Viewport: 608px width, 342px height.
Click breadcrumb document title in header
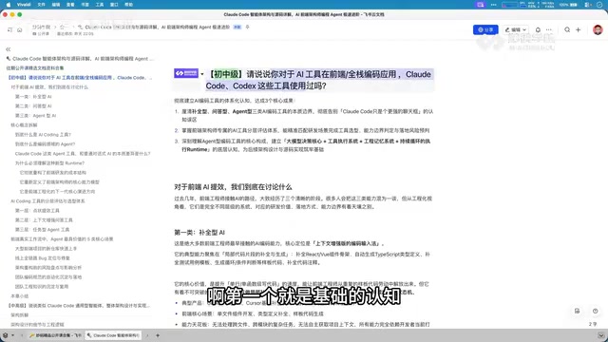click(x=158, y=28)
